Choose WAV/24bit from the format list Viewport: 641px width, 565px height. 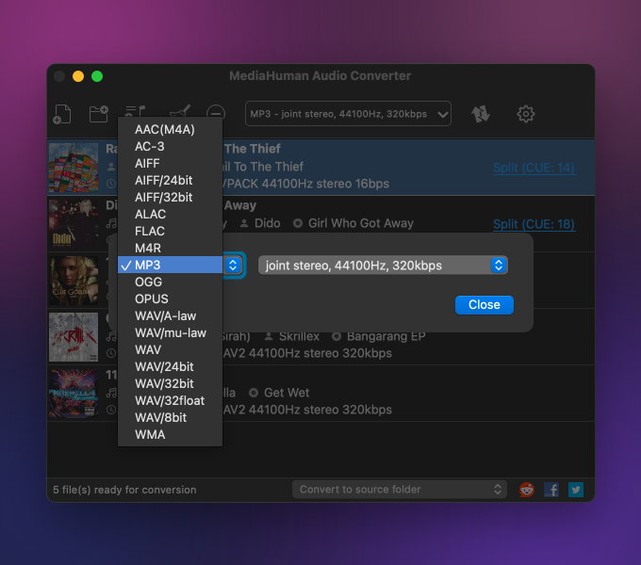(x=170, y=366)
